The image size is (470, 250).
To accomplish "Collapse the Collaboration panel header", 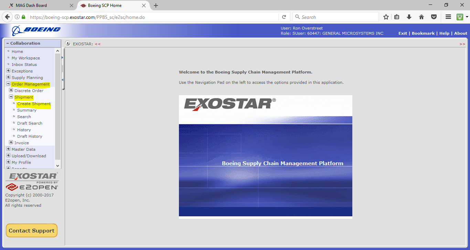I will [8, 43].
